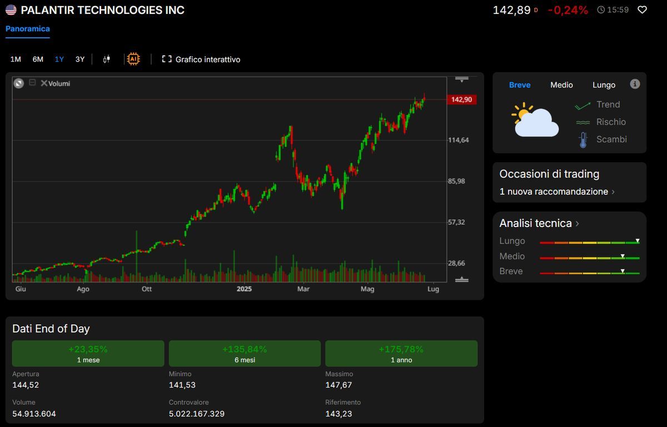Click Riferimento value 143,23
Image resolution: width=667 pixels, height=427 pixels.
tap(339, 414)
